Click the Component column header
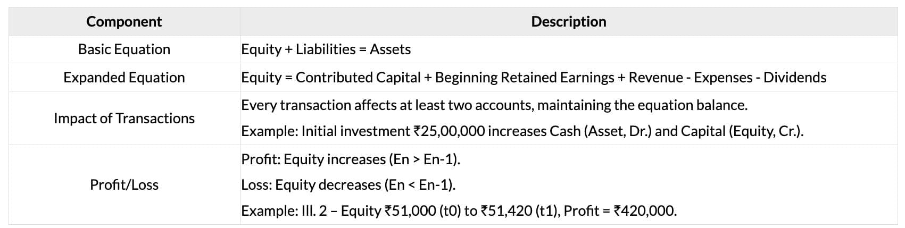This screenshot has width=905, height=228. point(124,22)
